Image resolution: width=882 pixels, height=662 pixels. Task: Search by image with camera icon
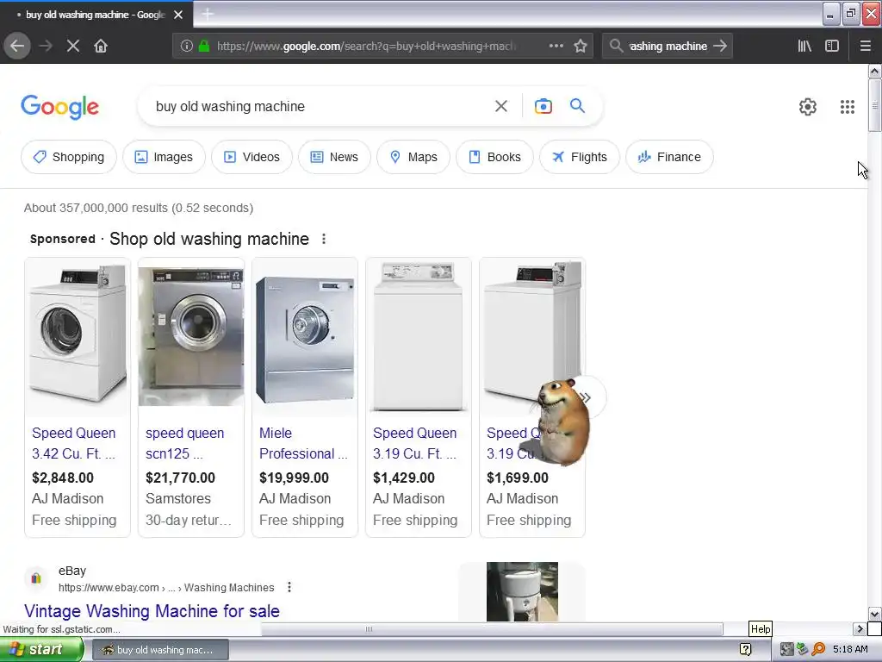(543, 106)
